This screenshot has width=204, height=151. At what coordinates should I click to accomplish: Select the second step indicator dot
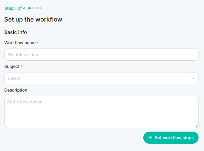point(33,8)
